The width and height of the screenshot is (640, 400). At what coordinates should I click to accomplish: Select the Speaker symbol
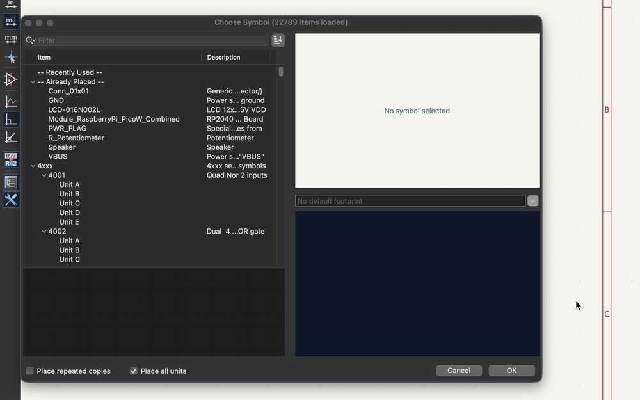point(61,147)
